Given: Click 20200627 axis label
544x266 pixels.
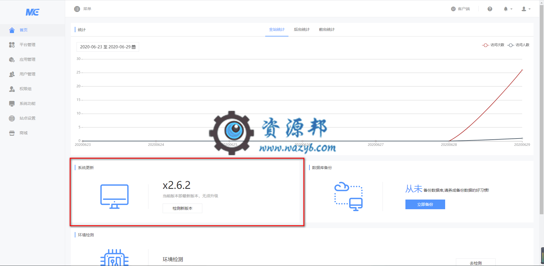Looking at the screenshot, I should coord(376,145).
